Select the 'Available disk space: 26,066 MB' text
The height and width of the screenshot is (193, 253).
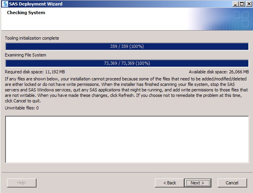pyautogui.click(x=219, y=72)
